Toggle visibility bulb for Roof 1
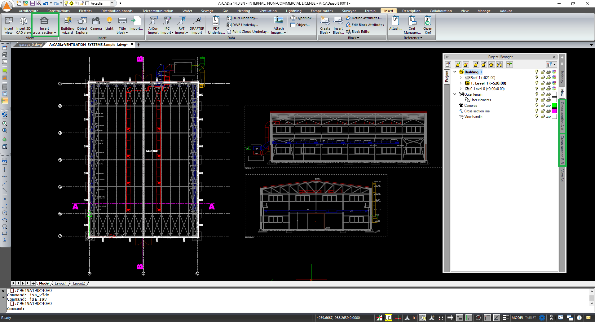This screenshot has width=595, height=322. pos(537,77)
